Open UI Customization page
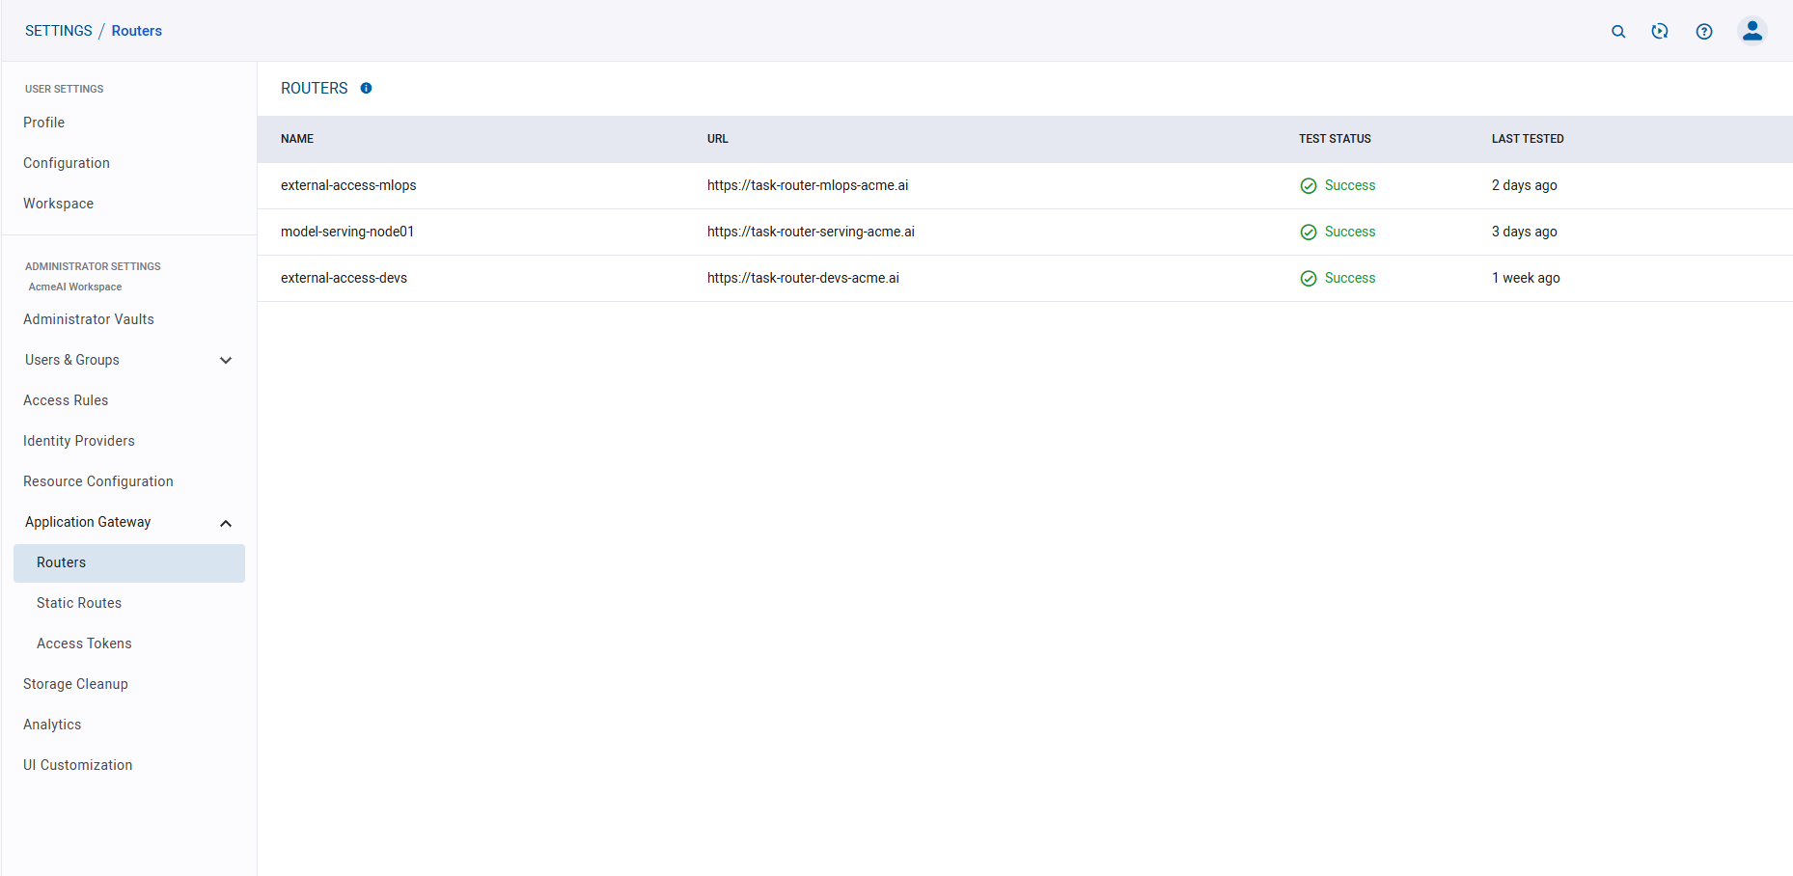The height and width of the screenshot is (876, 1793). point(78,765)
